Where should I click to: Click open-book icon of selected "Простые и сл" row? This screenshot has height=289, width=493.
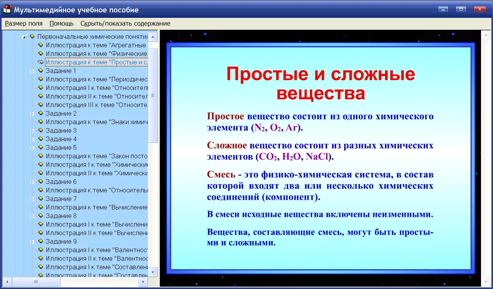40,62
